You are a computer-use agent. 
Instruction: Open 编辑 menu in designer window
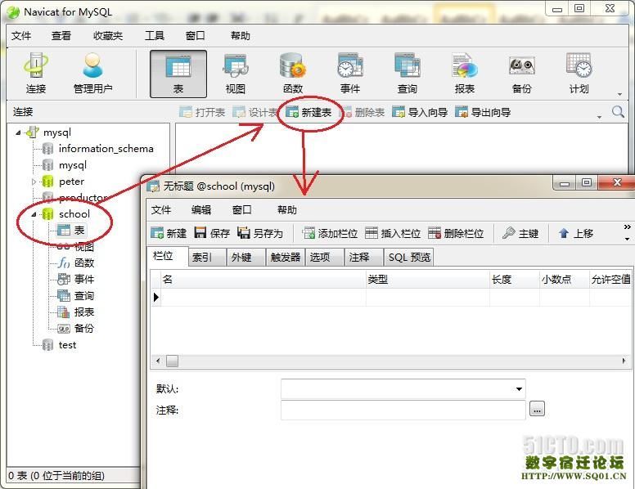point(200,209)
